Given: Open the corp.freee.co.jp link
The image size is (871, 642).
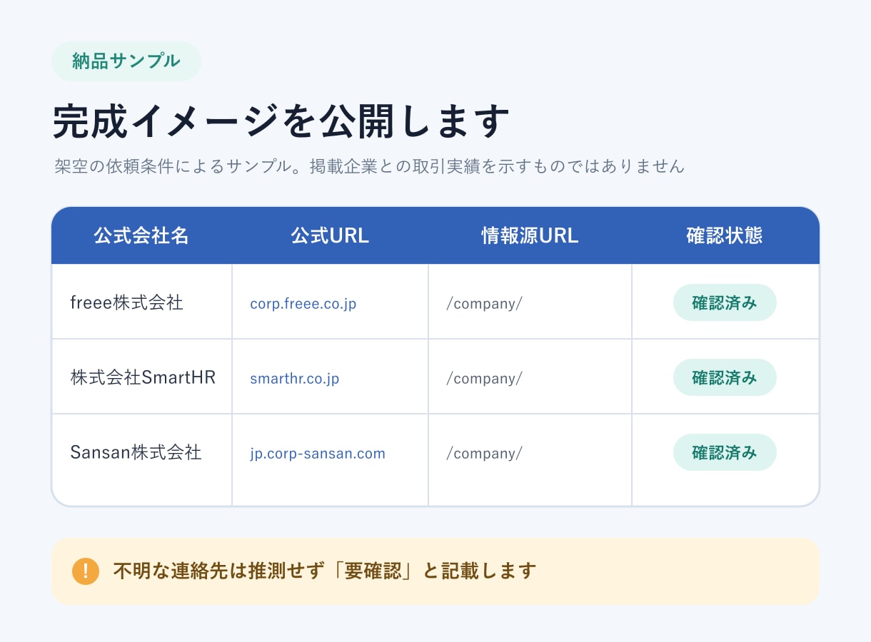Looking at the screenshot, I should click(x=303, y=304).
